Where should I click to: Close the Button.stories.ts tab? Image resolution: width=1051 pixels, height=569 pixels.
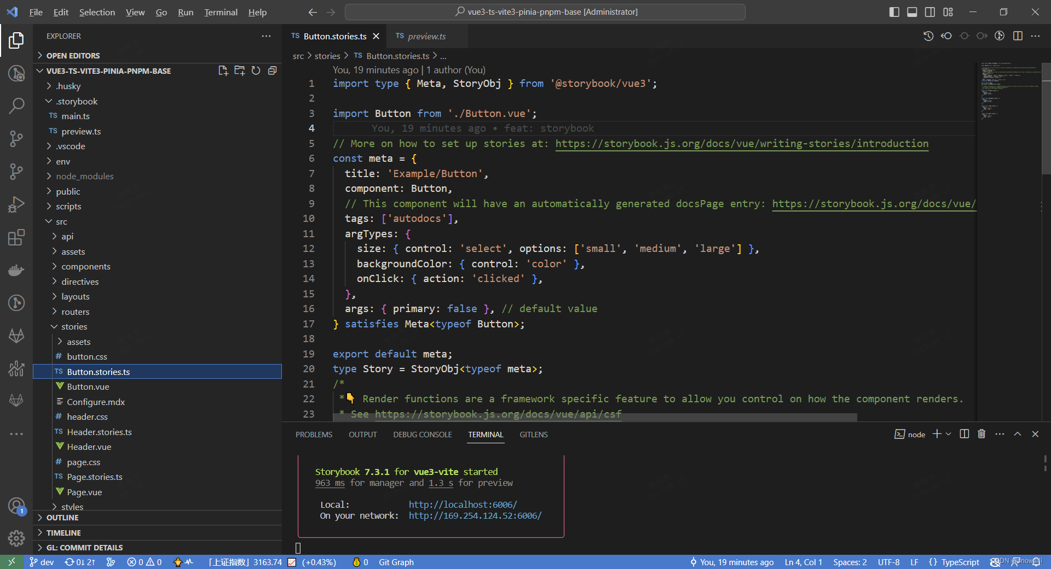[x=376, y=36]
